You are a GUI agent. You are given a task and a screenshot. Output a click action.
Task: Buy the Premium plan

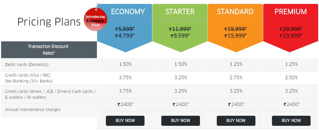point(291,121)
